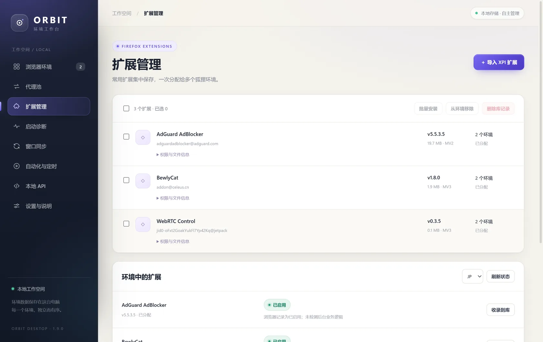Open 本地 API page
This screenshot has width=543, height=342.
49,186
